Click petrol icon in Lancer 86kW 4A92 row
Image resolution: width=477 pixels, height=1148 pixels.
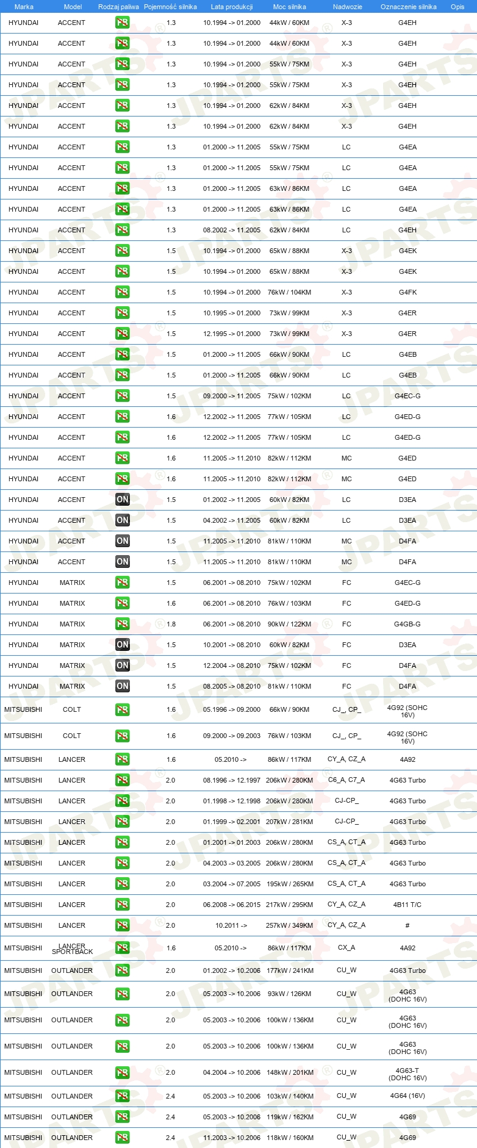point(122,759)
